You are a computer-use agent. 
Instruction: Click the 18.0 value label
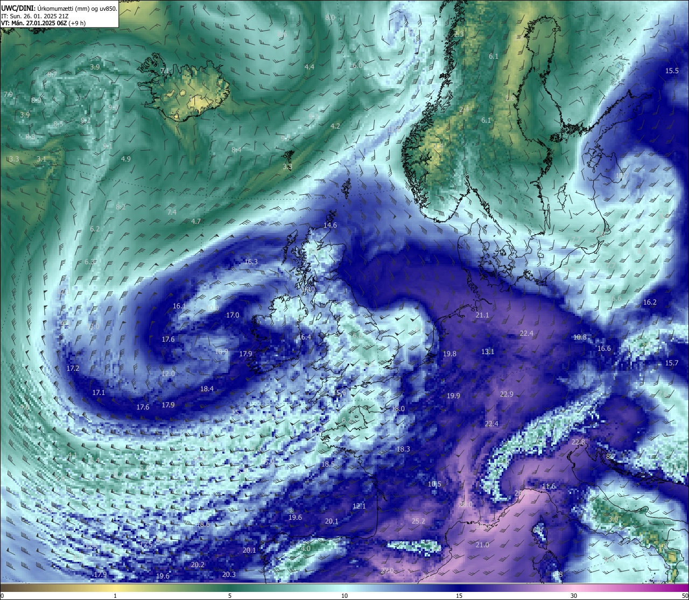click(x=398, y=409)
